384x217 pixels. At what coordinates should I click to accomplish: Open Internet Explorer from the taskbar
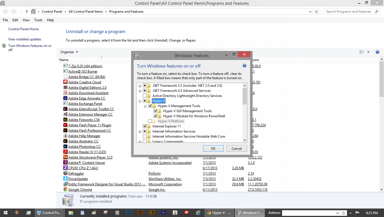coord(198,213)
